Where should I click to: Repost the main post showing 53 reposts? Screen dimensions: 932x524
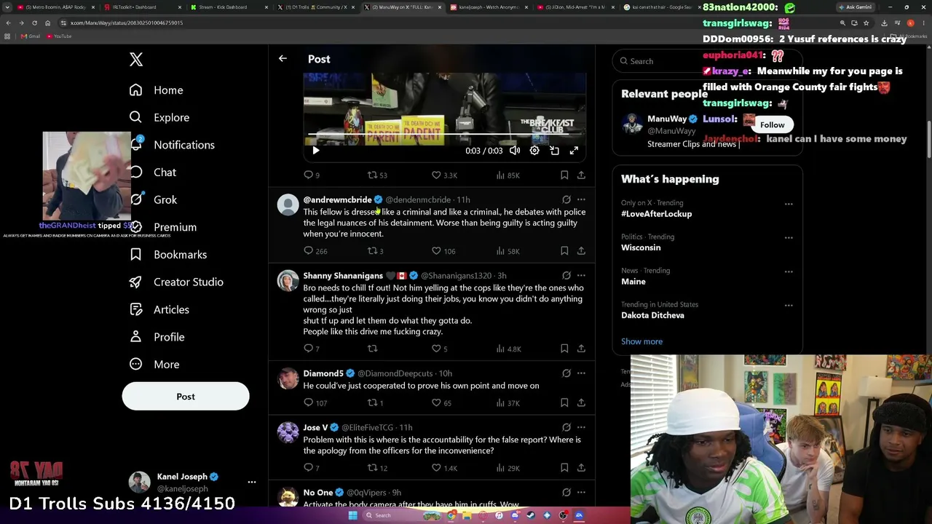(376, 175)
